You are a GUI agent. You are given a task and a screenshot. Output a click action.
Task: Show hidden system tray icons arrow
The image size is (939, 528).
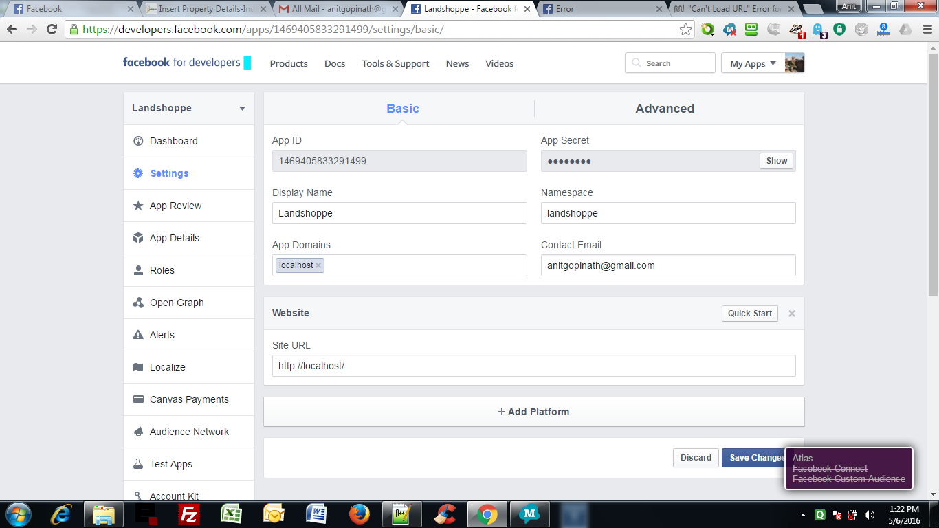point(803,514)
